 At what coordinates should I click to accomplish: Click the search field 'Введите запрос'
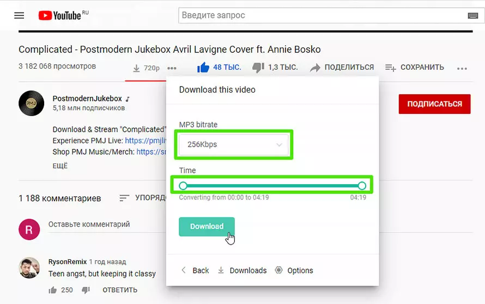coord(322,15)
